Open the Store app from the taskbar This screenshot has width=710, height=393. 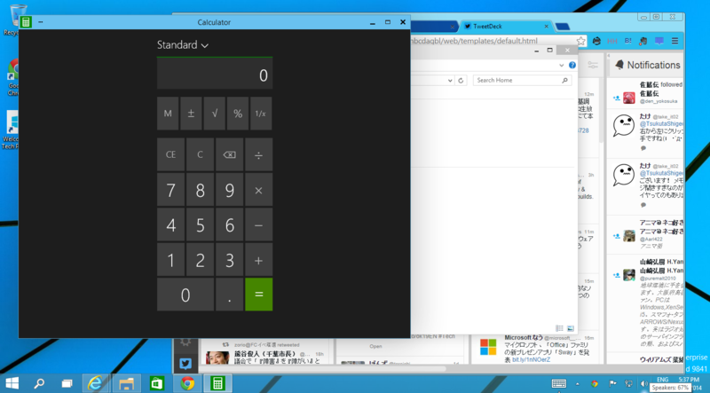tap(157, 383)
